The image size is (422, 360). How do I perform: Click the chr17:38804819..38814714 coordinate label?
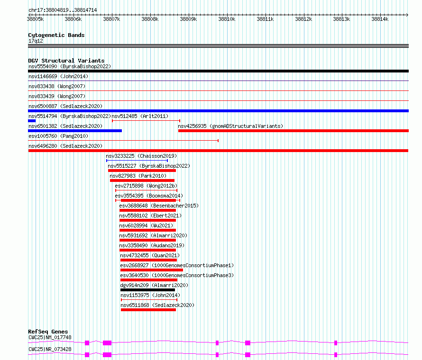tap(63, 10)
